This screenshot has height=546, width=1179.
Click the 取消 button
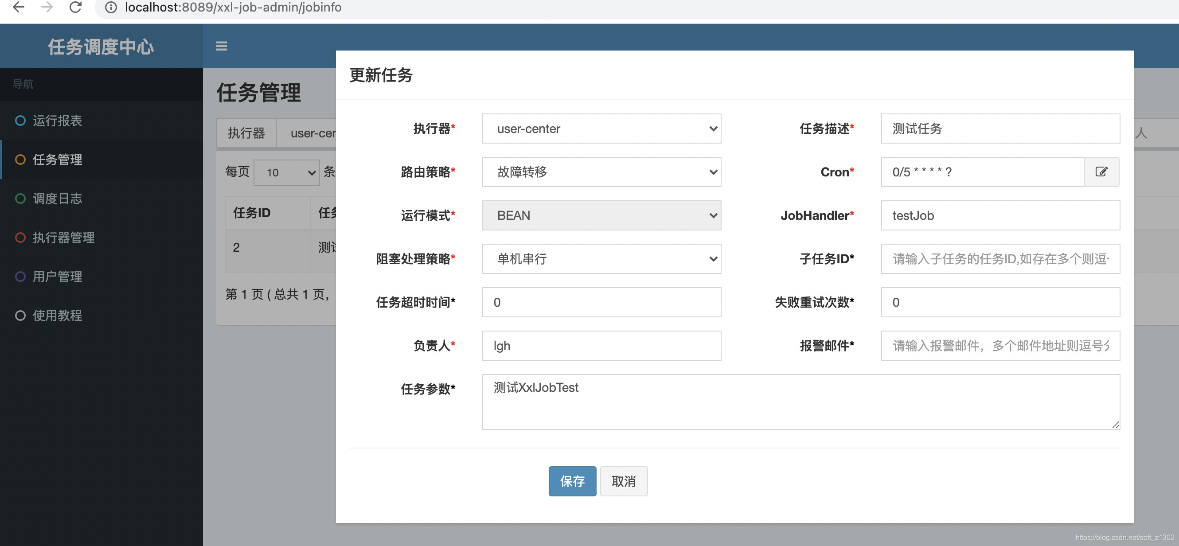(x=623, y=481)
